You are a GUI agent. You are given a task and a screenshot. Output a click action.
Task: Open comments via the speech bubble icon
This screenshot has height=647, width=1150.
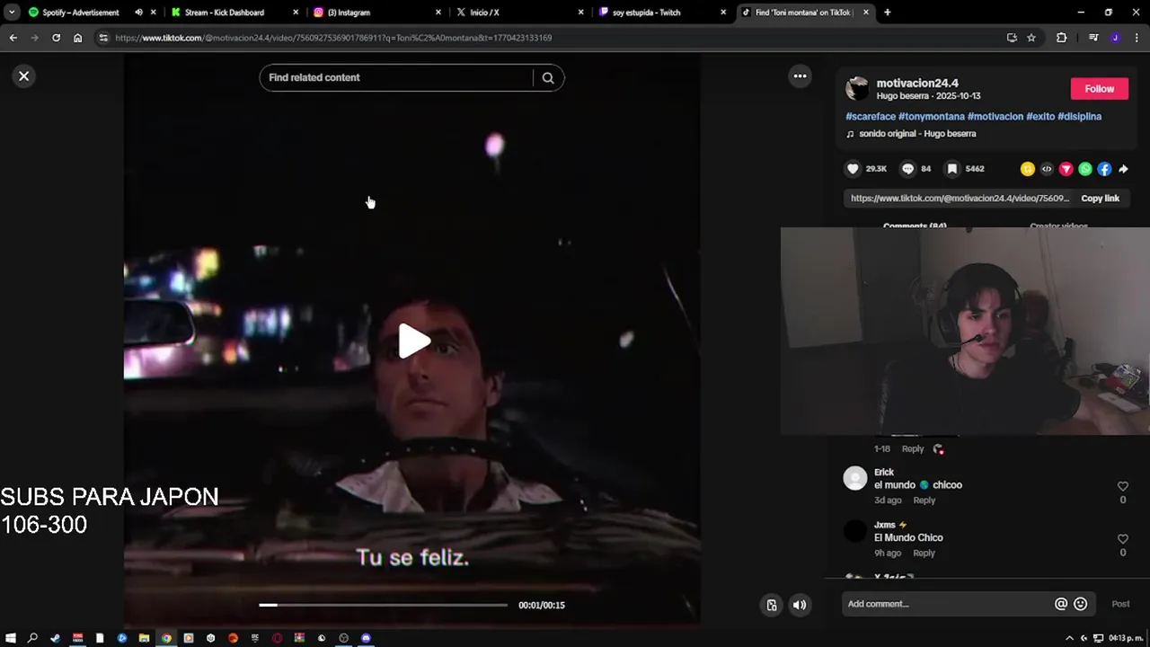coord(907,169)
